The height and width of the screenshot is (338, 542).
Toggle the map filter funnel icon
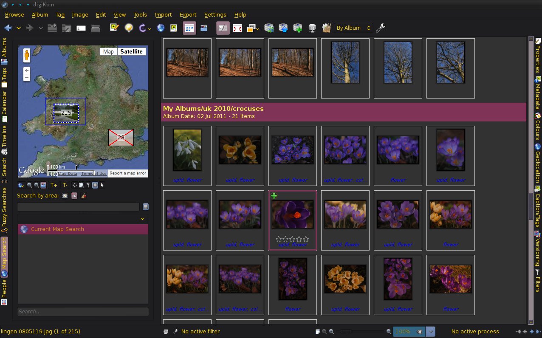pos(88,185)
